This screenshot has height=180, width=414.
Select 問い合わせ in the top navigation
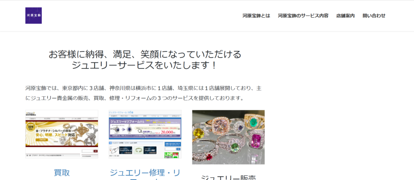(x=374, y=16)
